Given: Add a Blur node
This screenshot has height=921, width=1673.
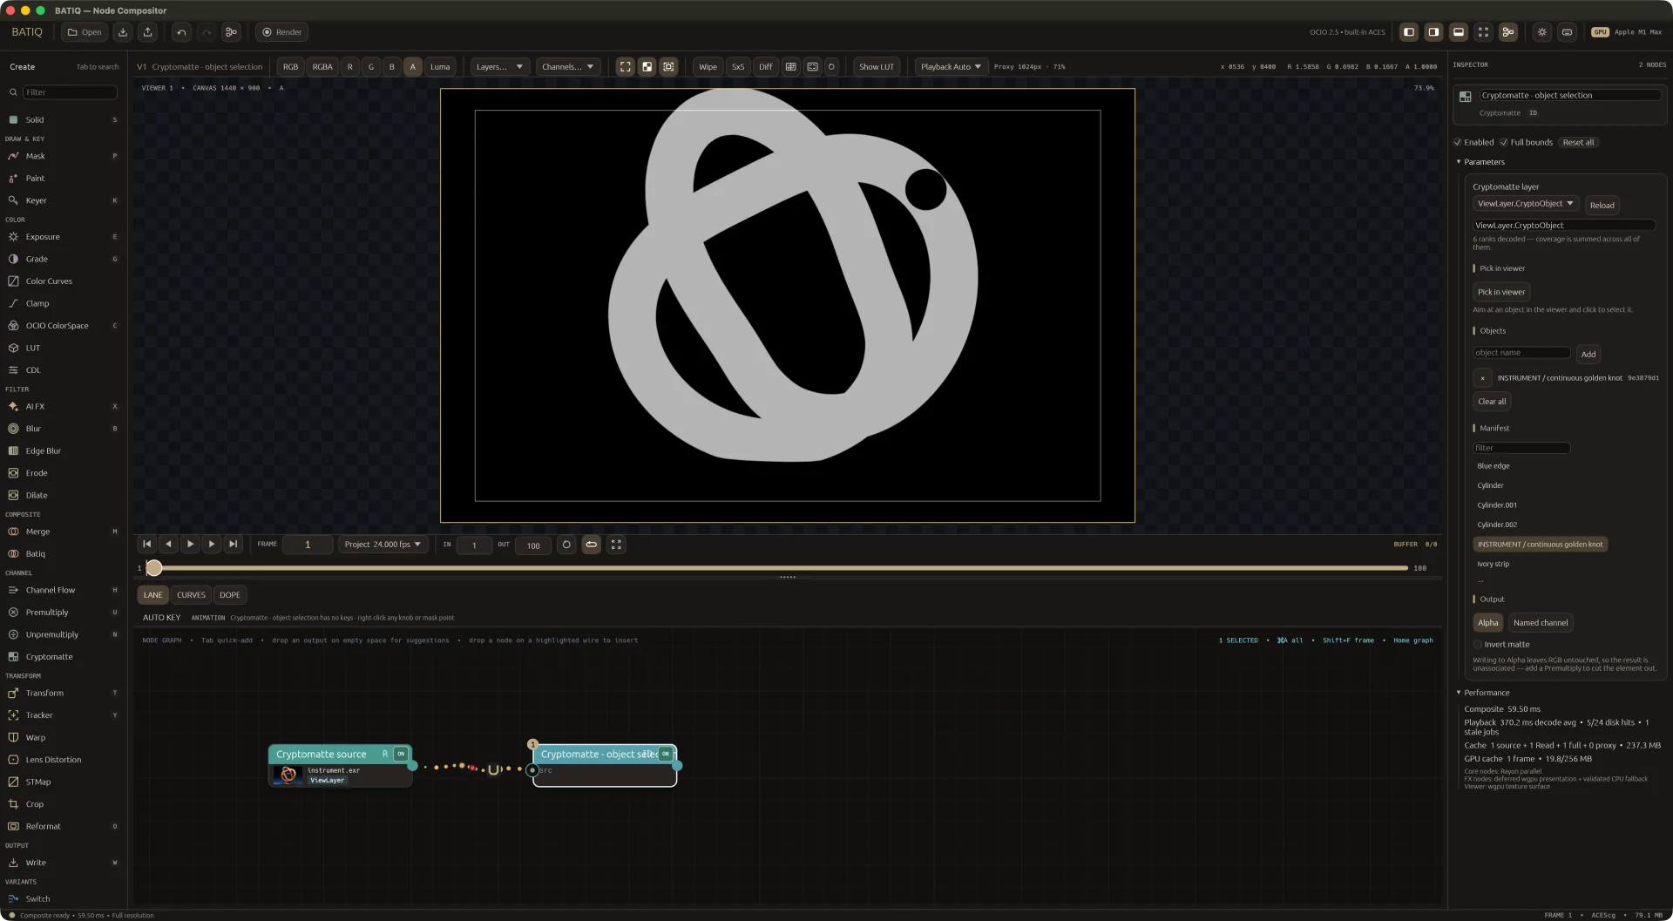Looking at the screenshot, I should [x=63, y=429].
